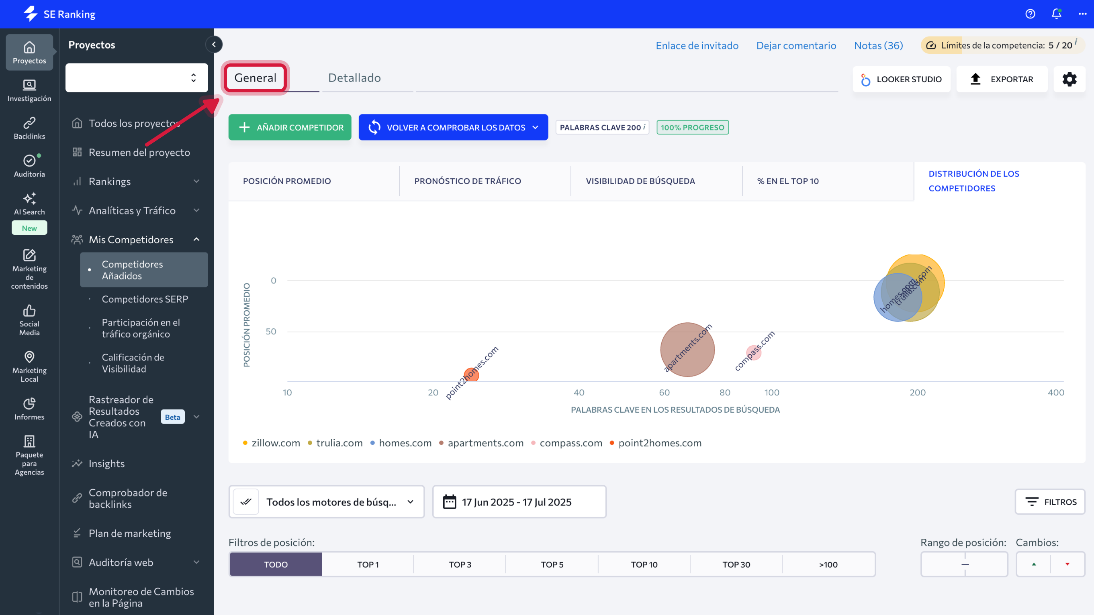Open Notas (36)
The height and width of the screenshot is (615, 1094).
[x=878, y=45]
